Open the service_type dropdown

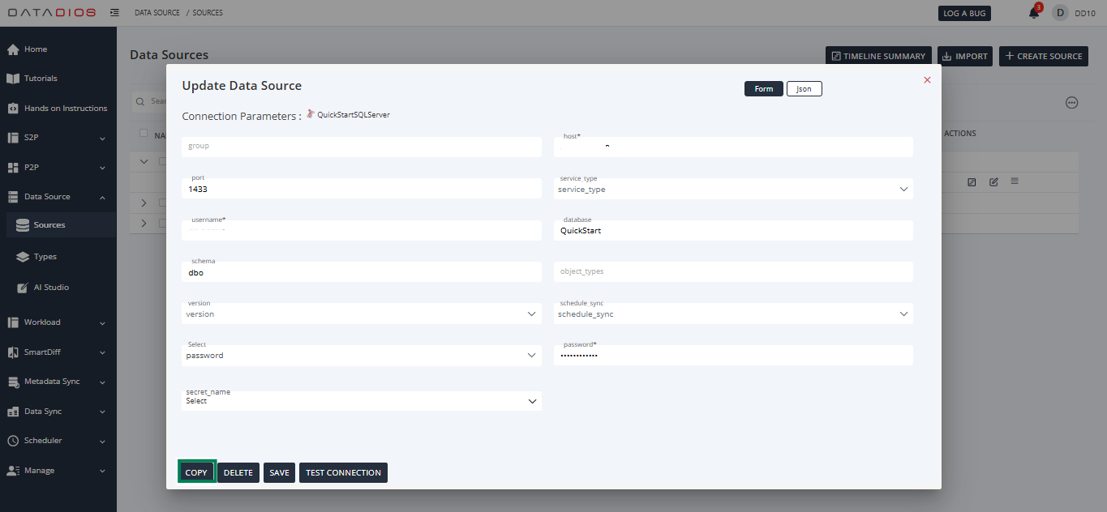733,190
